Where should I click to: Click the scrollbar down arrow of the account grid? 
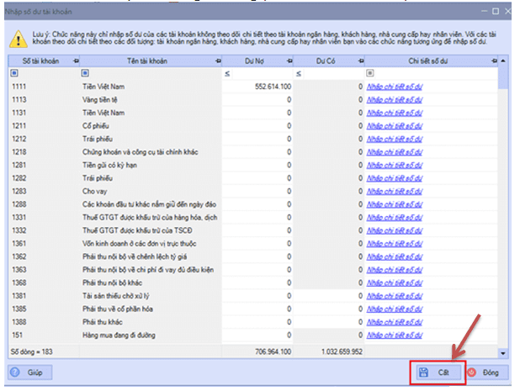(x=502, y=354)
